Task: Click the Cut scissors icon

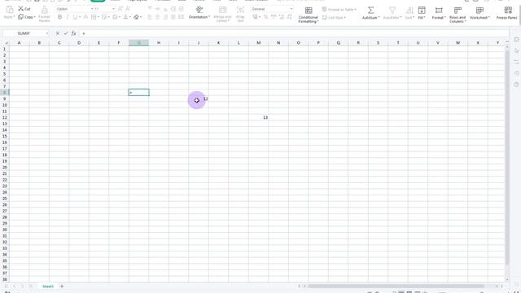Action: 21,9
